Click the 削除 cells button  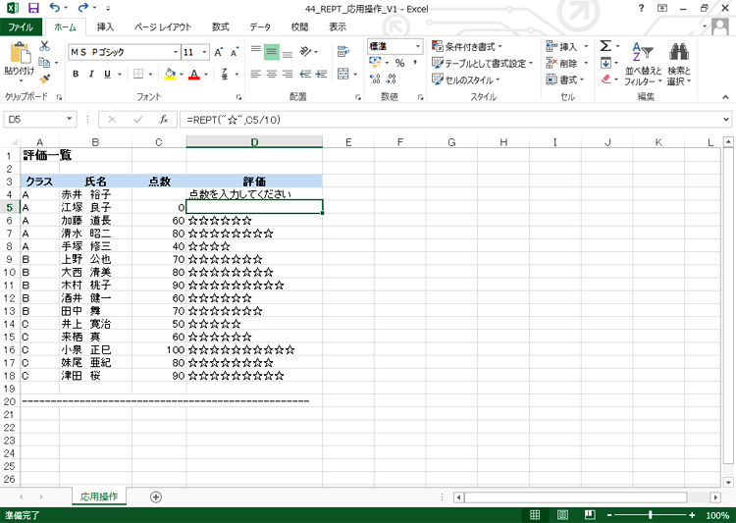click(567, 63)
